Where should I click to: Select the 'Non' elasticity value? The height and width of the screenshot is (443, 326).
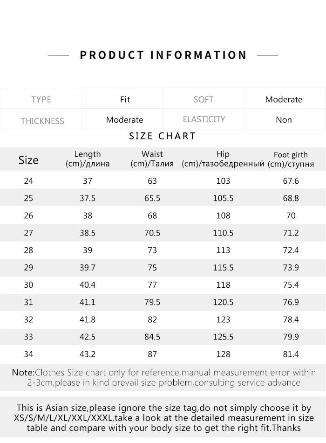click(x=284, y=120)
